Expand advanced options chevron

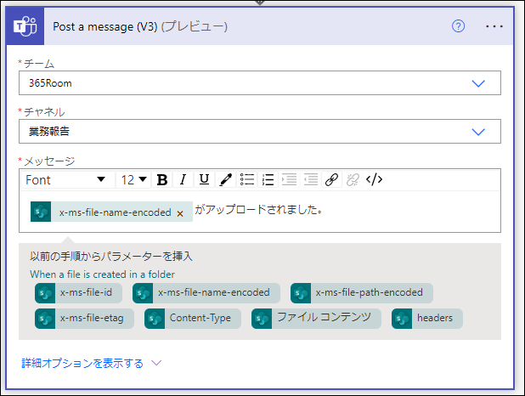[156, 363]
